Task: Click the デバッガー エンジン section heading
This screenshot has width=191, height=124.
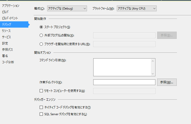Action: pyautogui.click(x=45, y=99)
